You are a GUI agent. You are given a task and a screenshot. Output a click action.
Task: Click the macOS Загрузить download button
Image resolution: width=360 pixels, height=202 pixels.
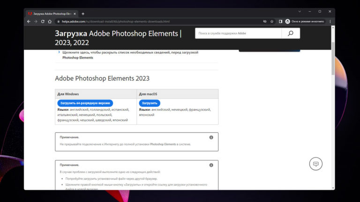click(x=150, y=103)
